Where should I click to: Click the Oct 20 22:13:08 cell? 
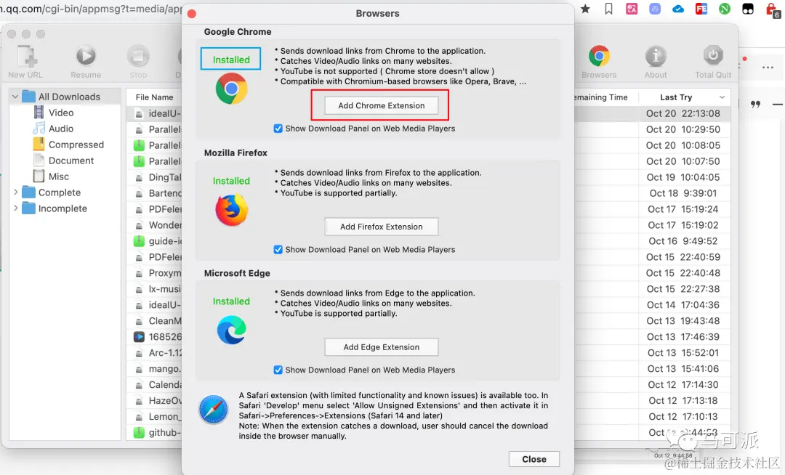pyautogui.click(x=683, y=113)
